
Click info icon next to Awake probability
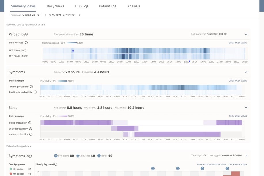pos(31,134)
